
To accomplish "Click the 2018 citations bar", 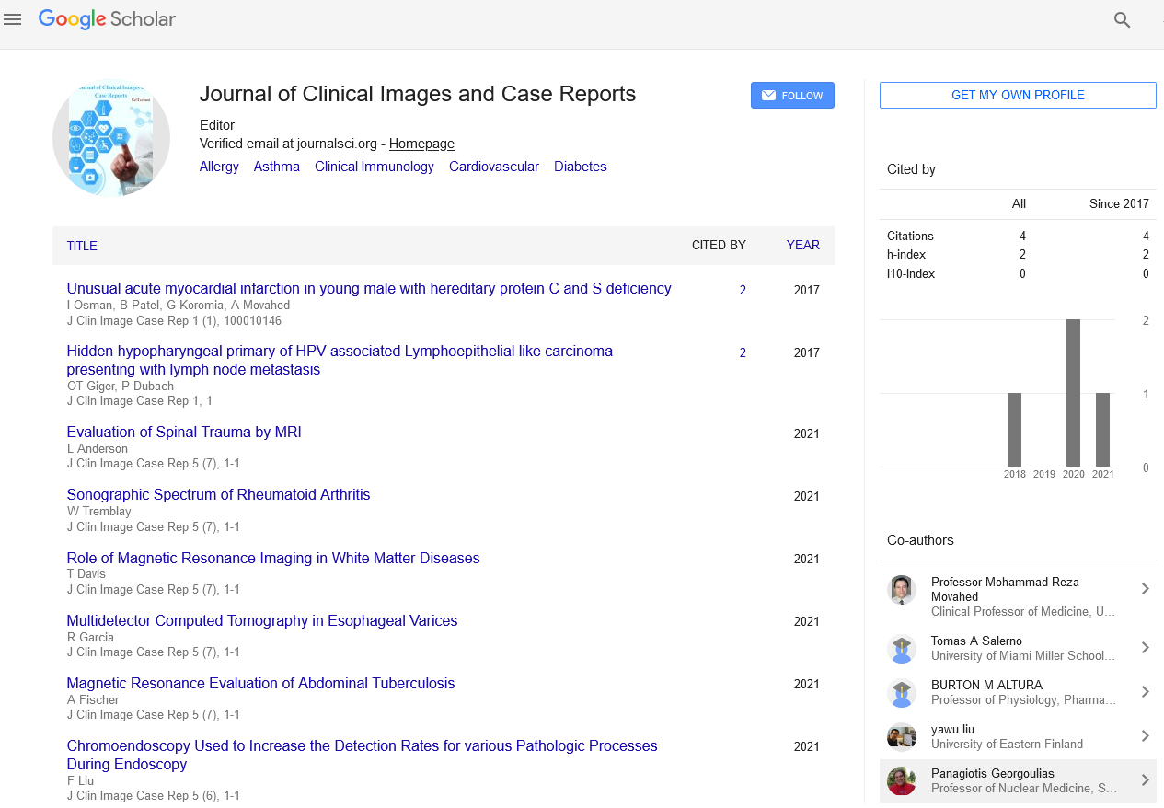I will click(1014, 430).
